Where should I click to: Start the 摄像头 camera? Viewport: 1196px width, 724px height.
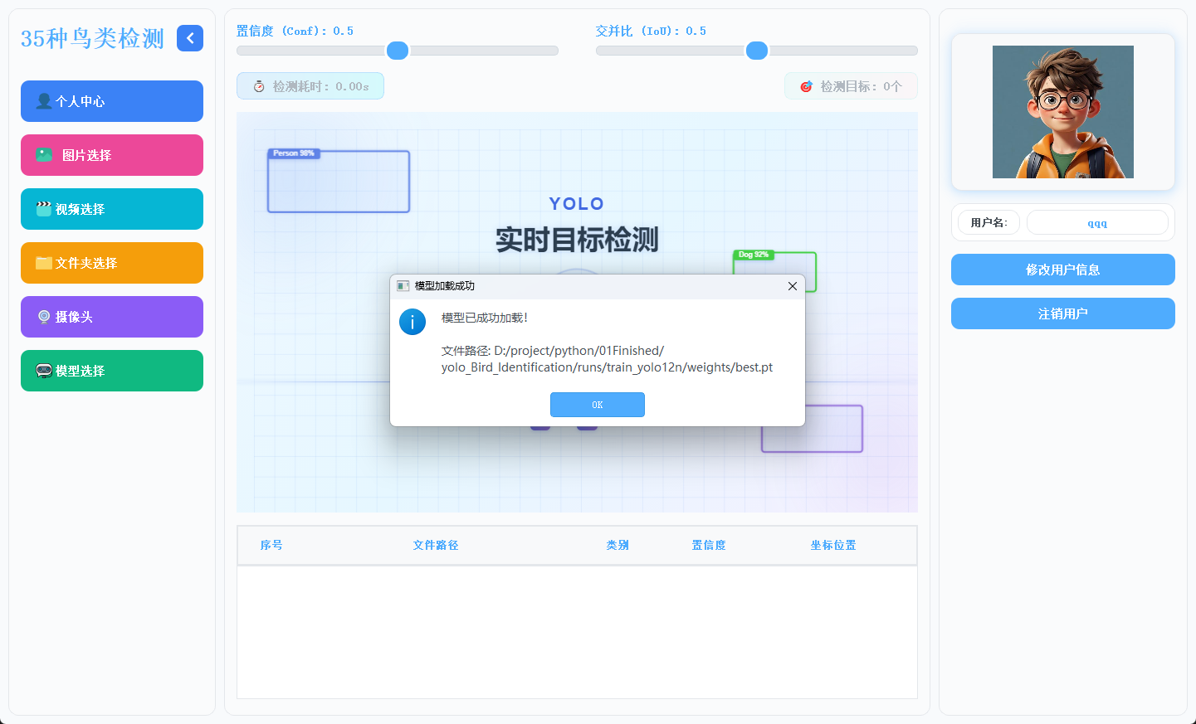(112, 317)
